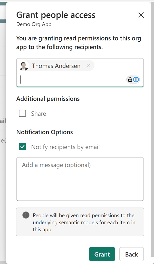Screen dimensions: 154x264
Task: Remove Thomas Andersen from recipients
Action: pyautogui.click(x=88, y=66)
